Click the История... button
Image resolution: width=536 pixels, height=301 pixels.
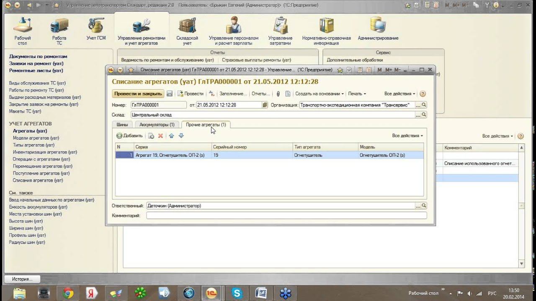click(x=23, y=279)
